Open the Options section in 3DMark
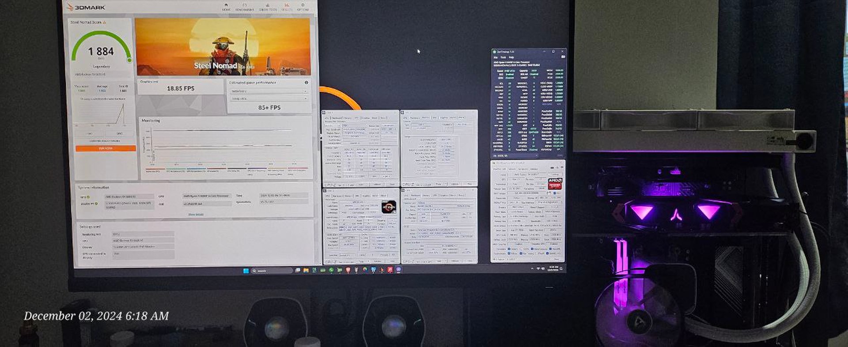The height and width of the screenshot is (347, 848). (303, 7)
